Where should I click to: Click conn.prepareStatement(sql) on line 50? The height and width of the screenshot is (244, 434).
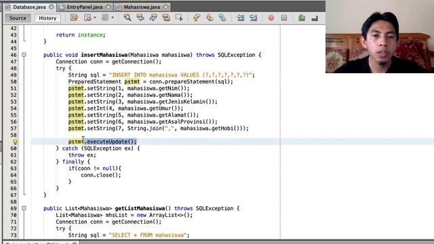pos(190,81)
